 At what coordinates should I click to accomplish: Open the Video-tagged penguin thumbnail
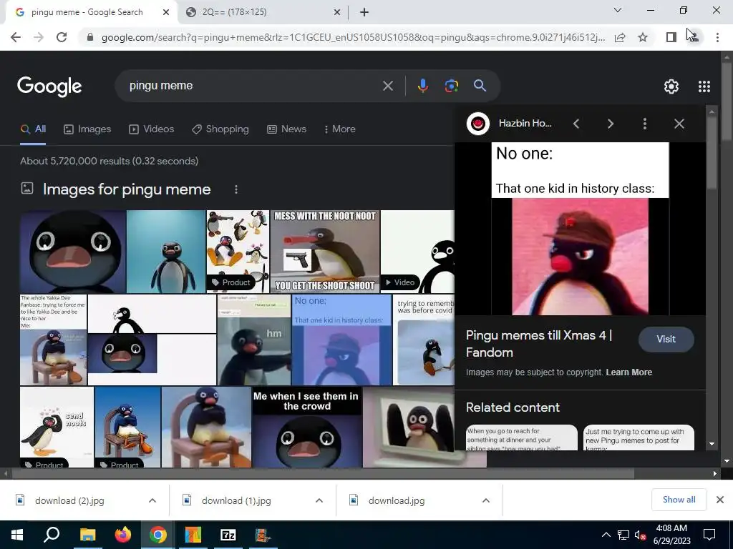[x=417, y=252]
